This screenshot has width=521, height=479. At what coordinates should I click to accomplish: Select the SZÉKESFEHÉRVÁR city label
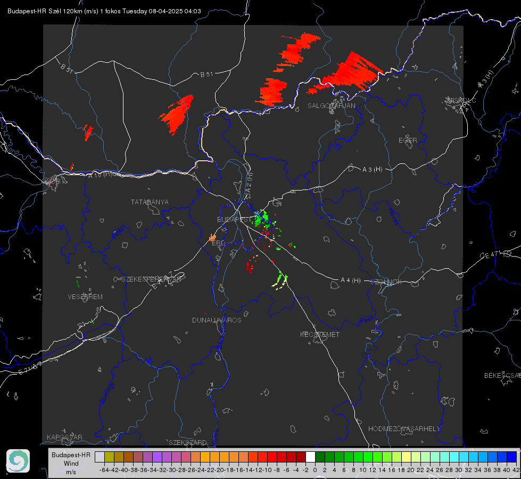pyautogui.click(x=151, y=279)
